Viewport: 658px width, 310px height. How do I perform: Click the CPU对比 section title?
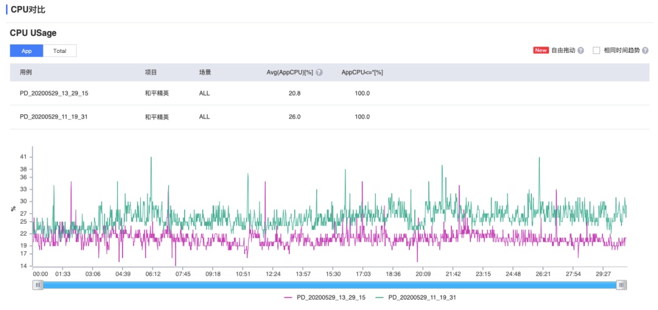27,10
